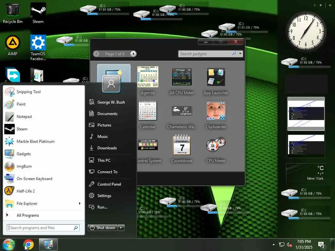Open Gadgets entry in start menu
This screenshot has width=335, height=251.
[x=44, y=154]
